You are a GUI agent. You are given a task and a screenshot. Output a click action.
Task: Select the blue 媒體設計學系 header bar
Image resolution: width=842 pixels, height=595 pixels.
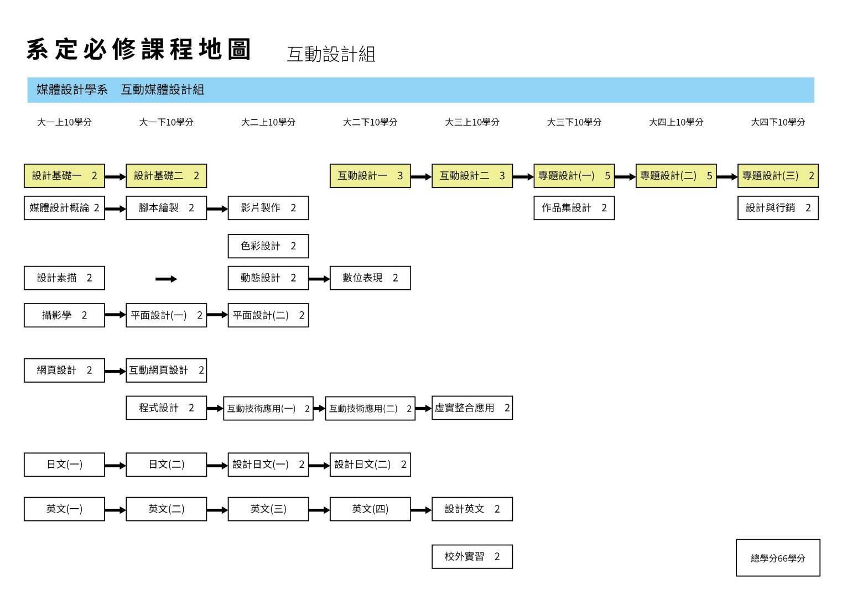420,90
